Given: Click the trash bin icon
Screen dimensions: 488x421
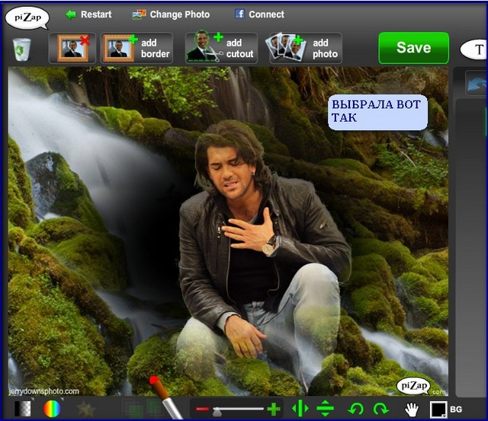Looking at the screenshot, I should [22, 49].
